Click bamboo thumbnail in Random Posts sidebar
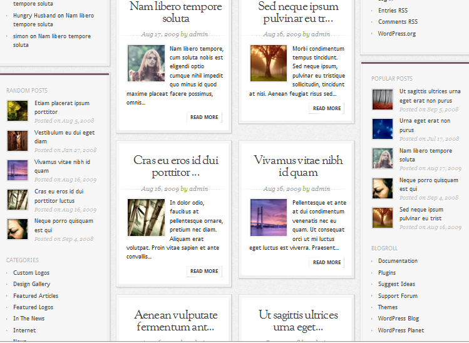Image resolution: width=469 pixels, height=343 pixels. pos(18,200)
